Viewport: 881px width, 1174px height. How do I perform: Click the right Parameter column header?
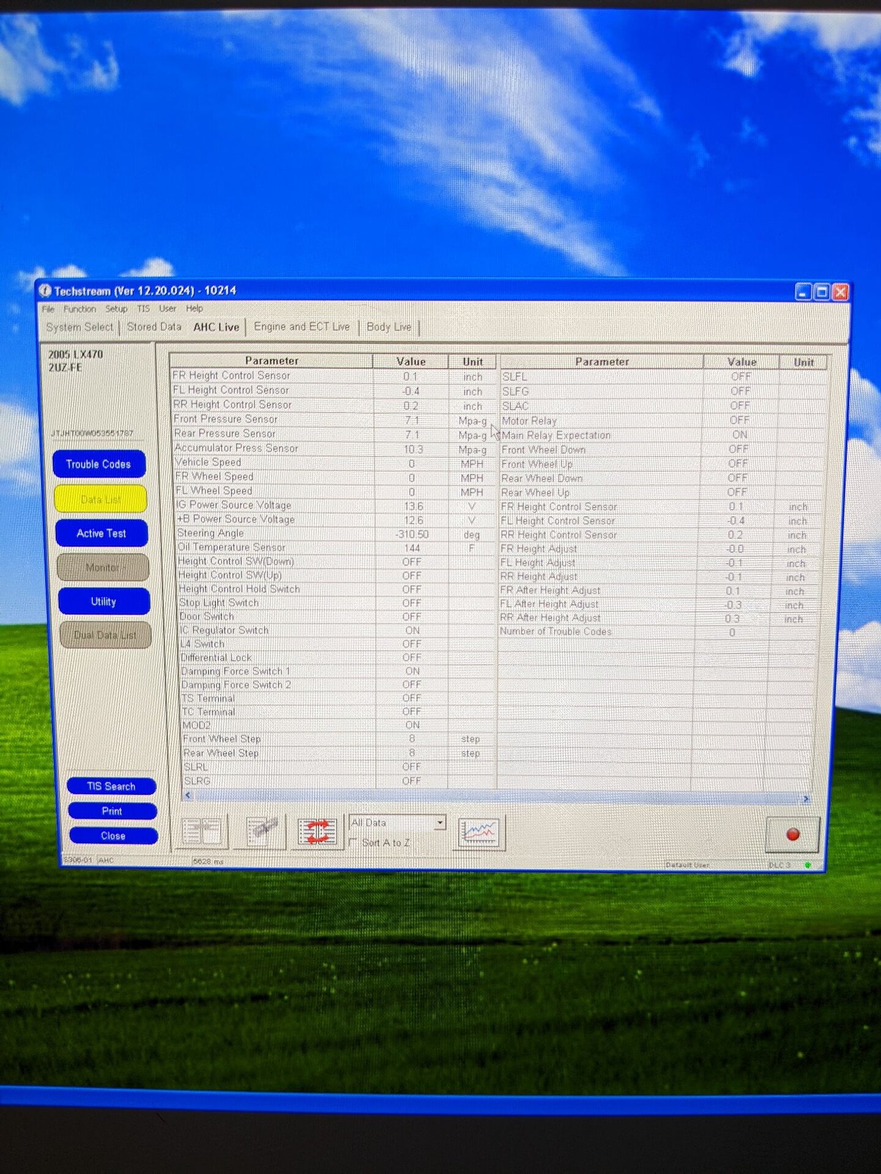(601, 361)
